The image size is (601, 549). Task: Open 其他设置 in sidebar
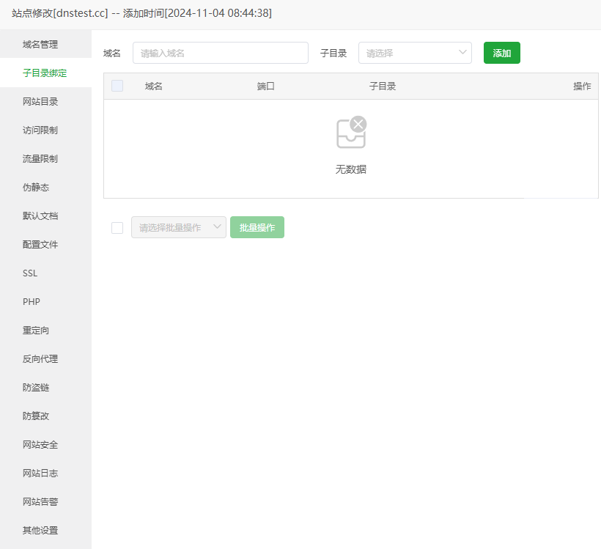[40, 531]
